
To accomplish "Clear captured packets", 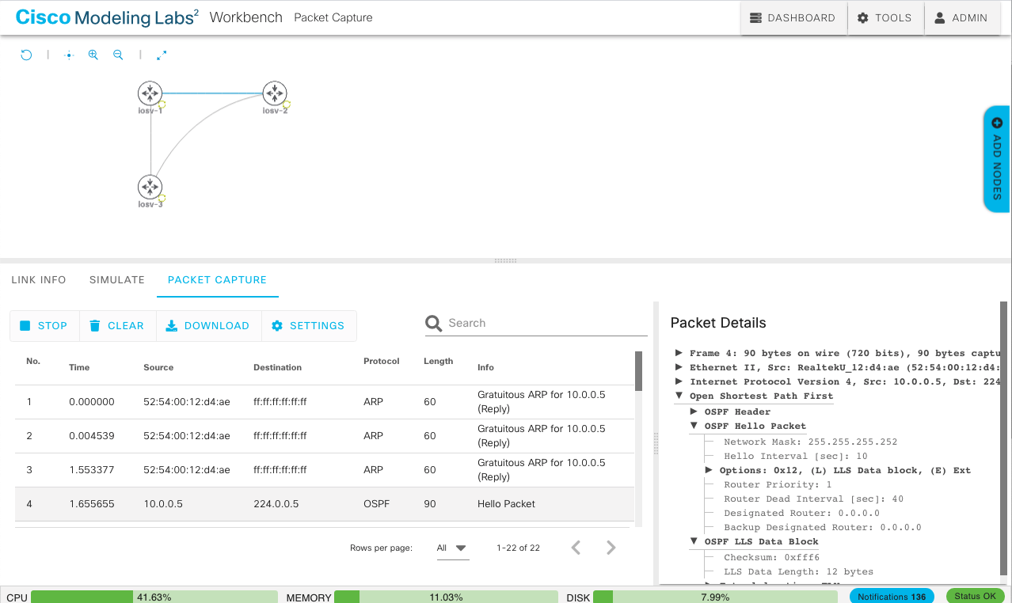I will pyautogui.click(x=117, y=325).
